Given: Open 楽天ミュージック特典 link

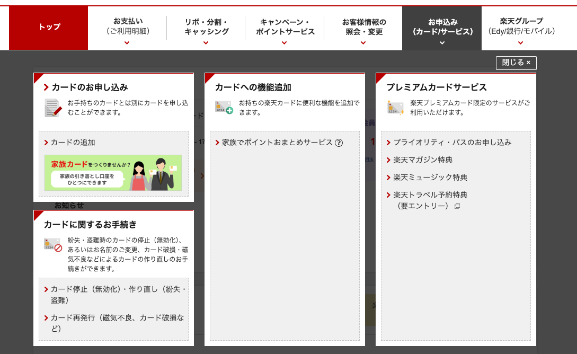Looking at the screenshot, I should (x=430, y=178).
